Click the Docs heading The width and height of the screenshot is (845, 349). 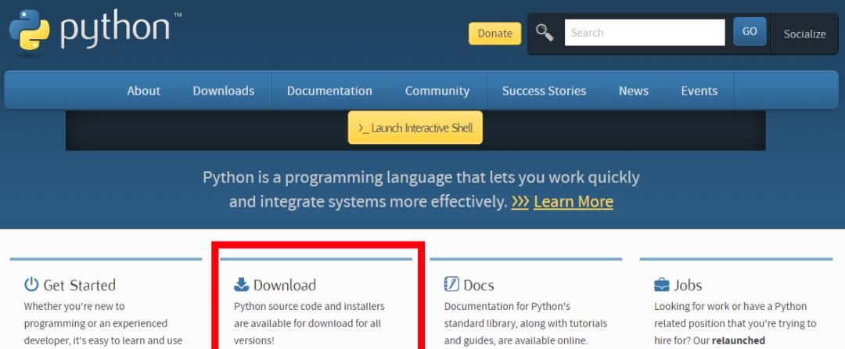[x=479, y=285]
